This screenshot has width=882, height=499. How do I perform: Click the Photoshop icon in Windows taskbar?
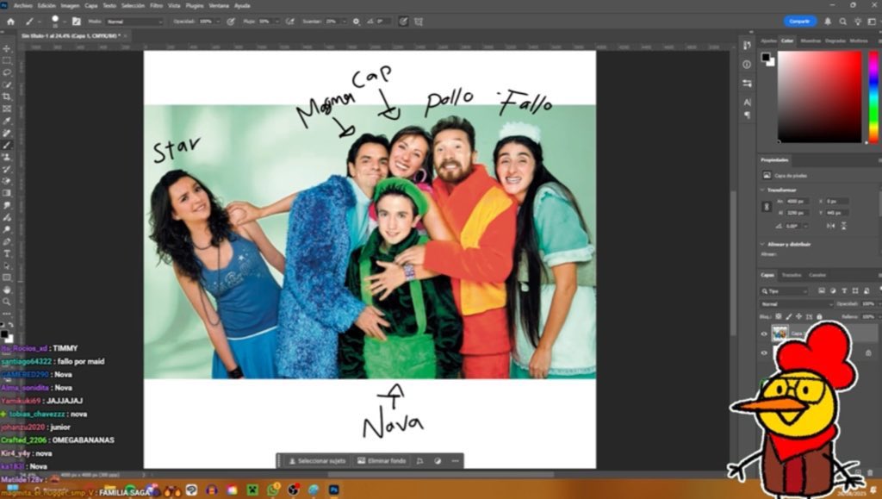333,490
